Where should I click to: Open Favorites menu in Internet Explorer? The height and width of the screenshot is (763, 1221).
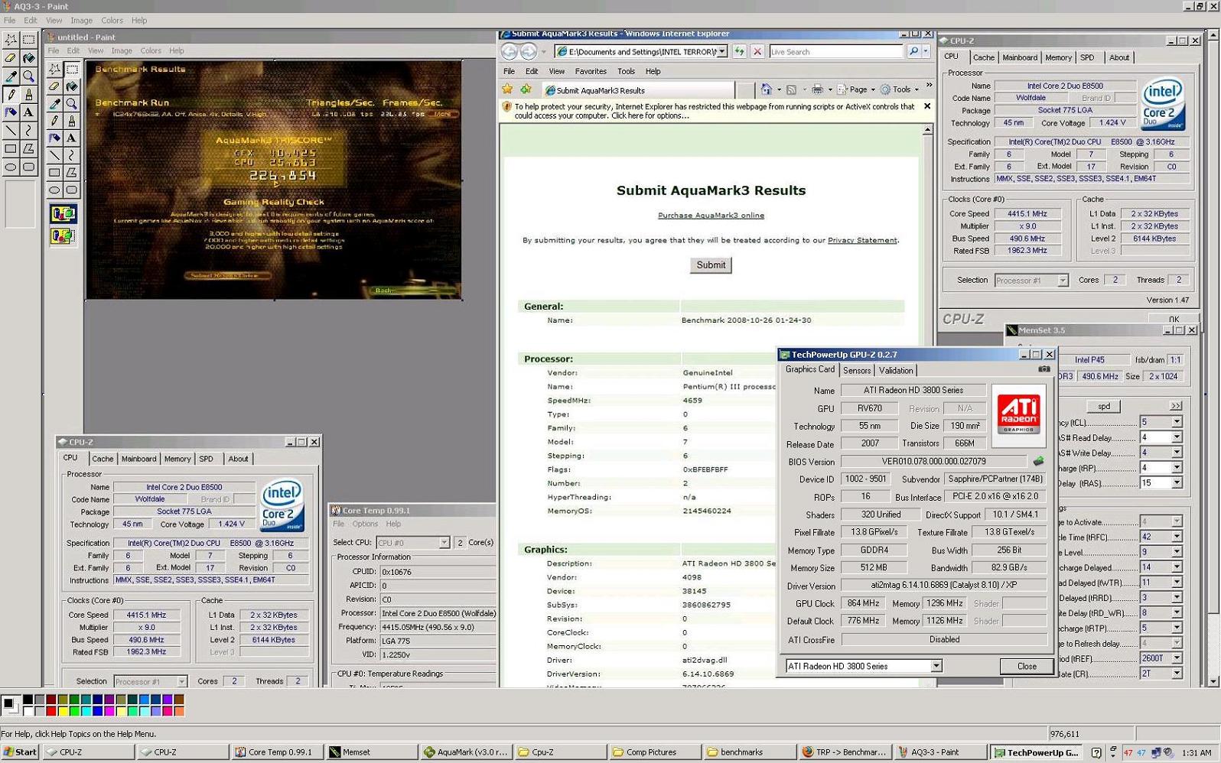(x=591, y=71)
